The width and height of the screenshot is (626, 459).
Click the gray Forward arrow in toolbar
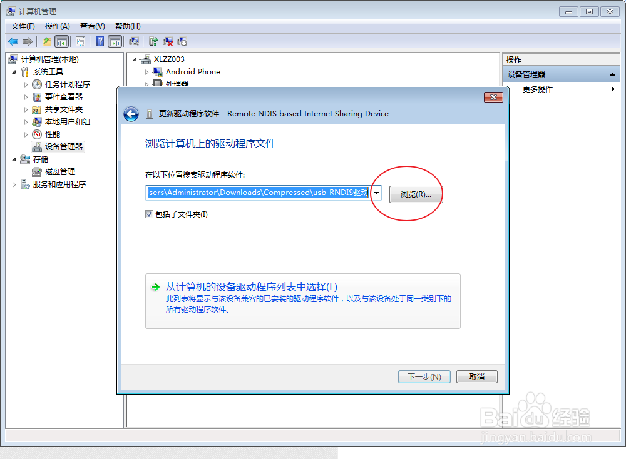(28, 41)
